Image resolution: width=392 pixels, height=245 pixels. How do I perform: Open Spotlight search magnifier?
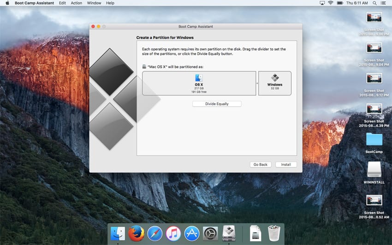[x=374, y=3]
